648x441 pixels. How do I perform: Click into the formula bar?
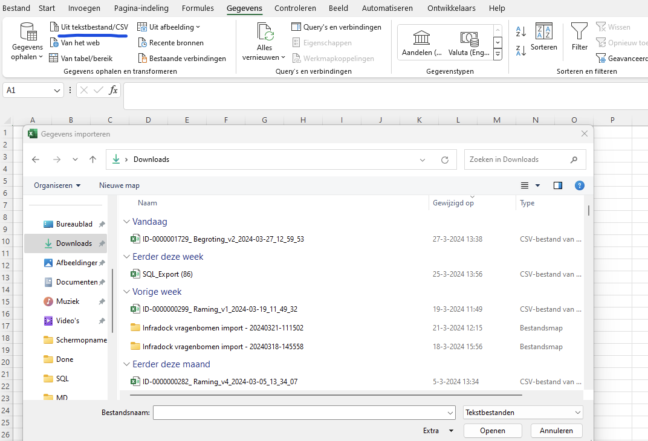[385, 96]
